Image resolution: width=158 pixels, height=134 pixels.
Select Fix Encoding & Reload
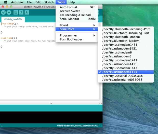tap(77, 15)
